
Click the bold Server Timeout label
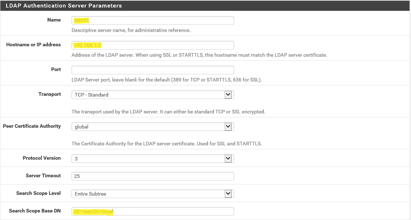click(43, 175)
